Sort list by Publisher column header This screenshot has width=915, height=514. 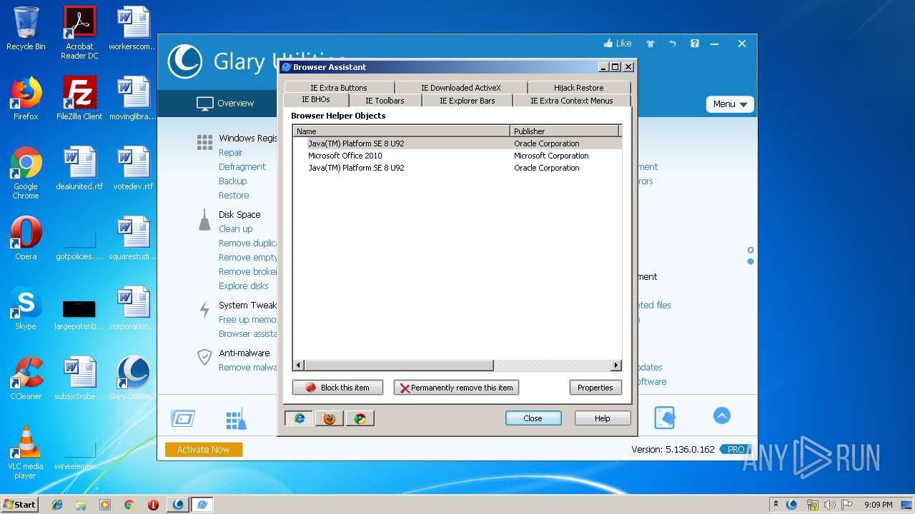(564, 131)
